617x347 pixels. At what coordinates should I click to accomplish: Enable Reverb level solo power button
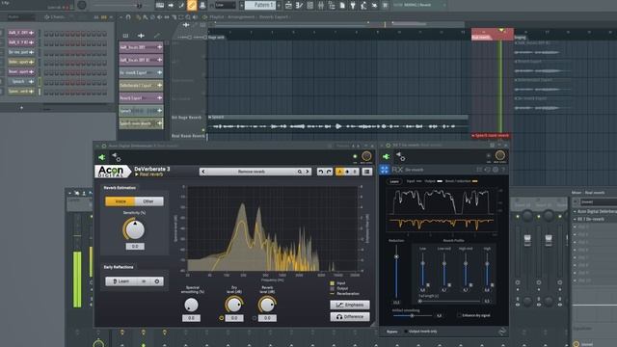255,318
